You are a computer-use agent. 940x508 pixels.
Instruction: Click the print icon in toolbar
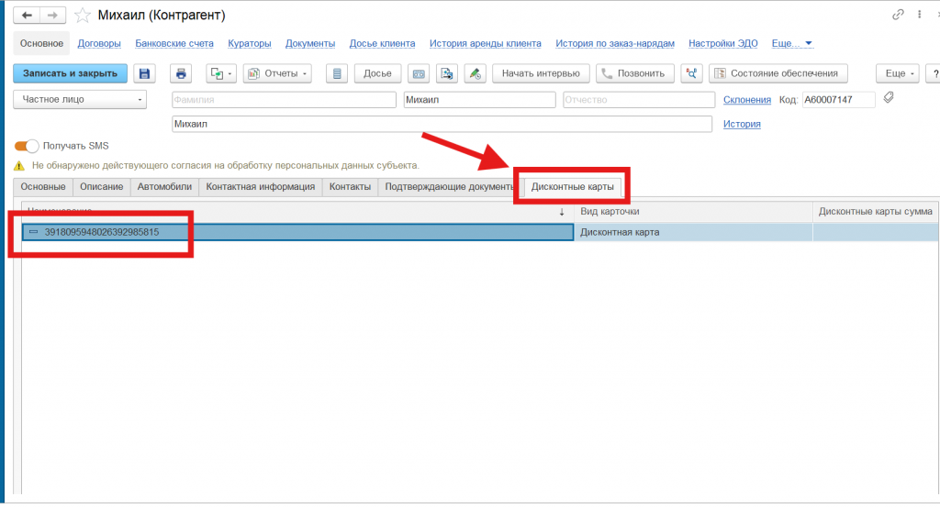[x=182, y=73]
